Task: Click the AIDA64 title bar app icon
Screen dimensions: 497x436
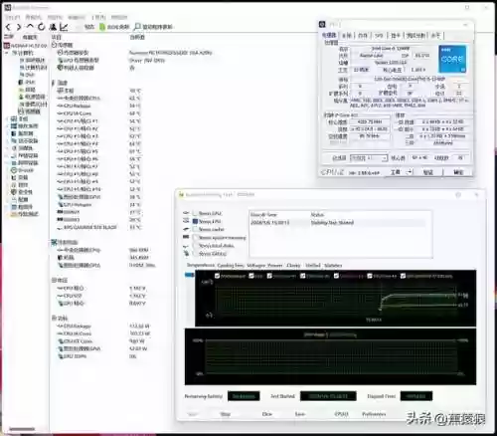Action: pyautogui.click(x=8, y=7)
